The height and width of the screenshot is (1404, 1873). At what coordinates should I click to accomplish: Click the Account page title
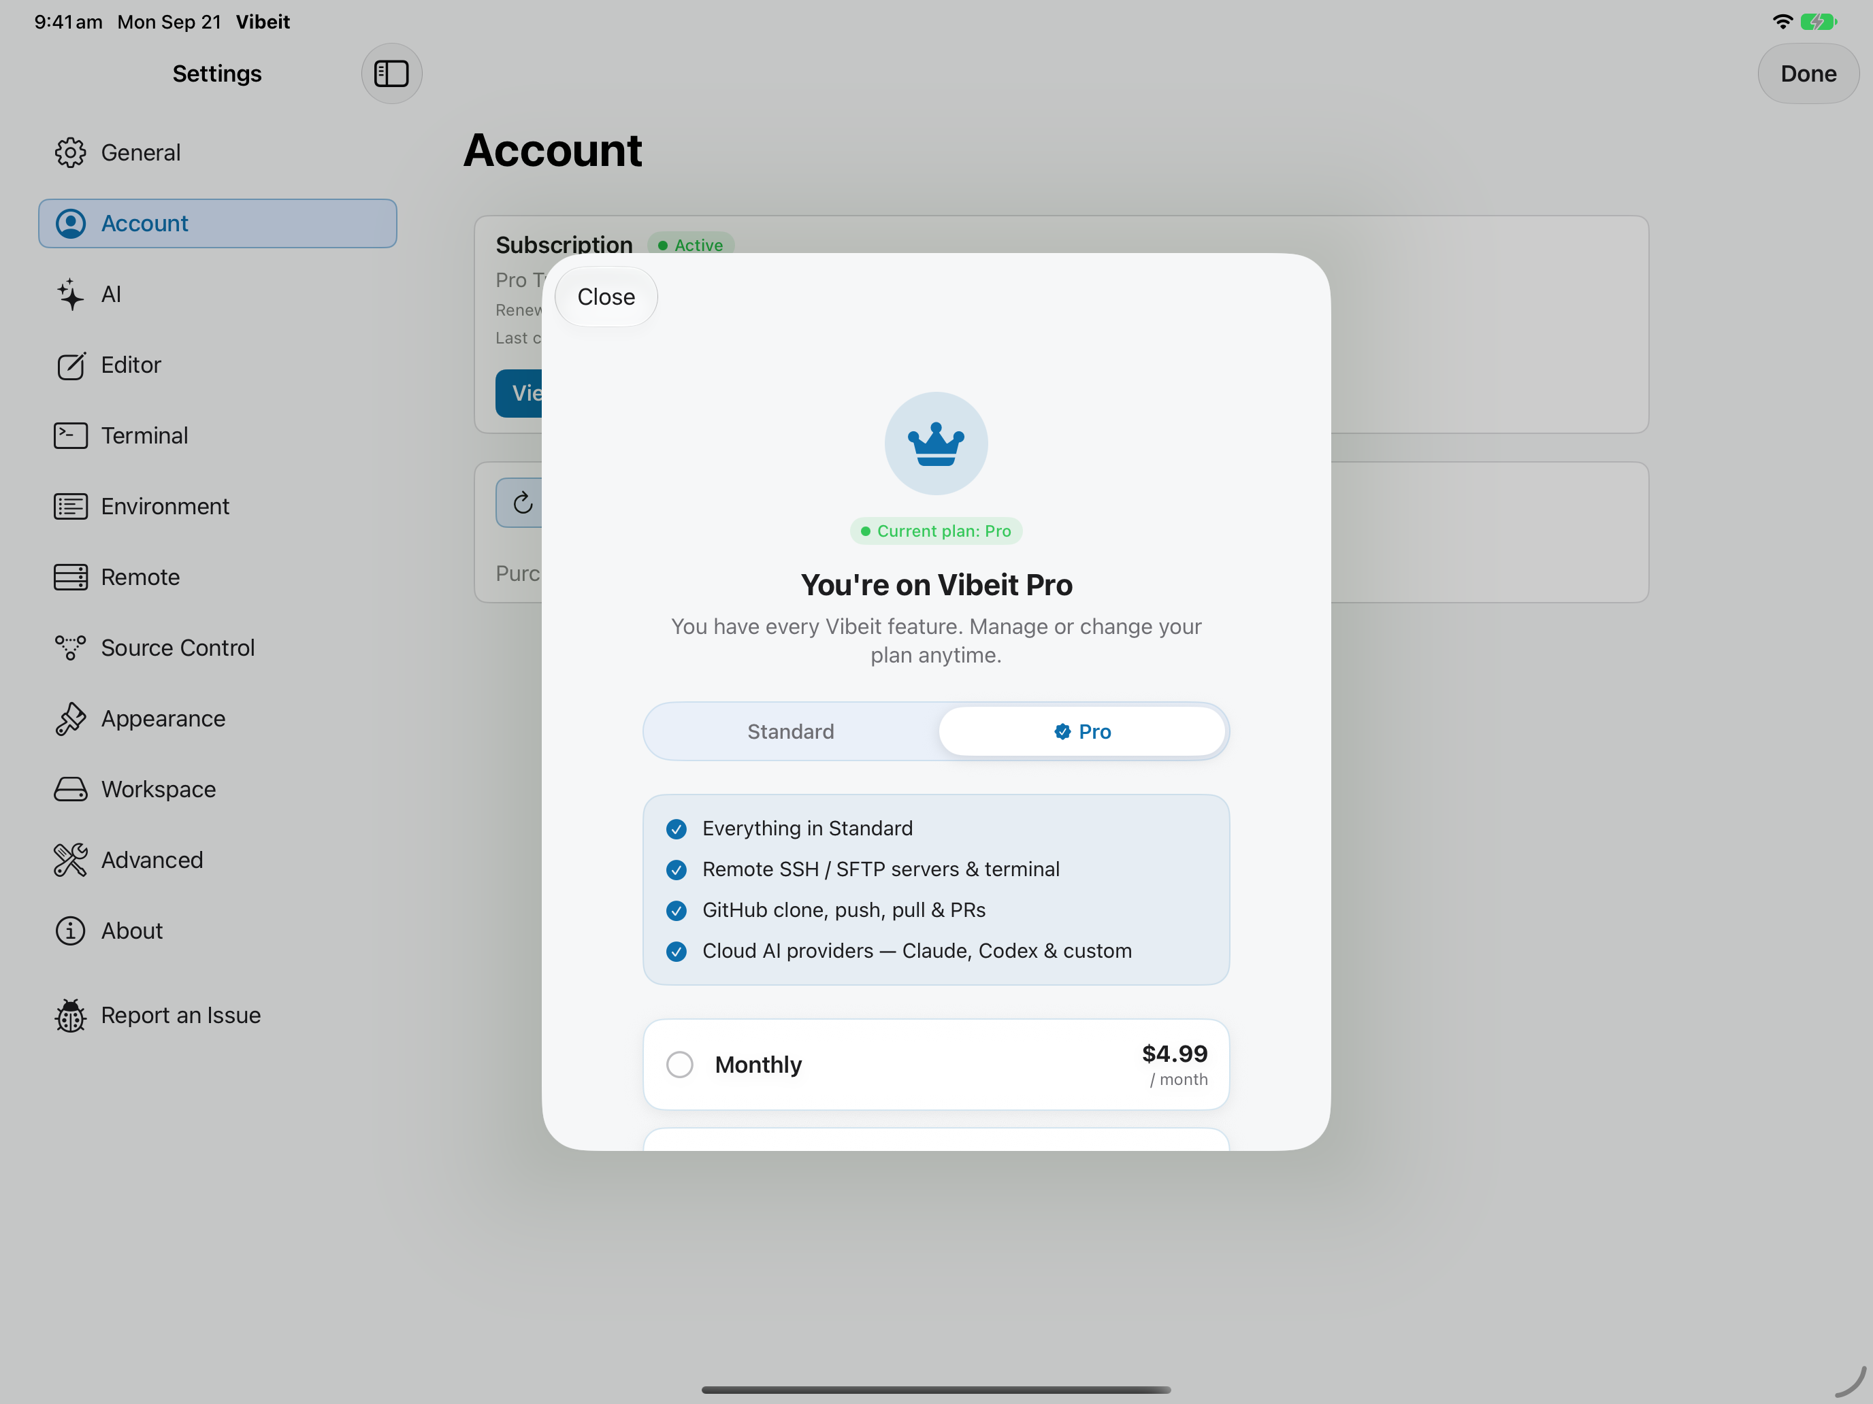(x=552, y=150)
